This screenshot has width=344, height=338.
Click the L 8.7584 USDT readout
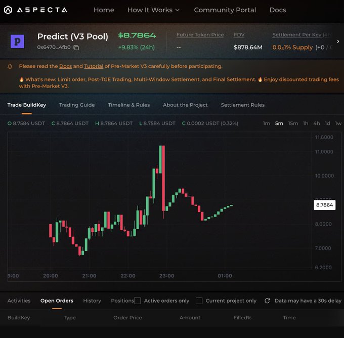[157, 123]
